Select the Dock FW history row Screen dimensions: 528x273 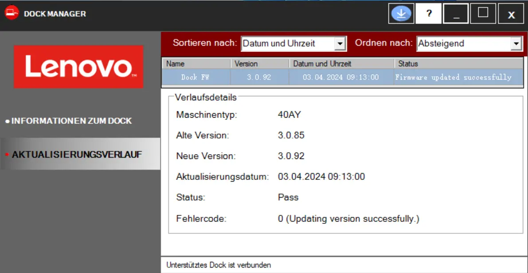(x=195, y=77)
